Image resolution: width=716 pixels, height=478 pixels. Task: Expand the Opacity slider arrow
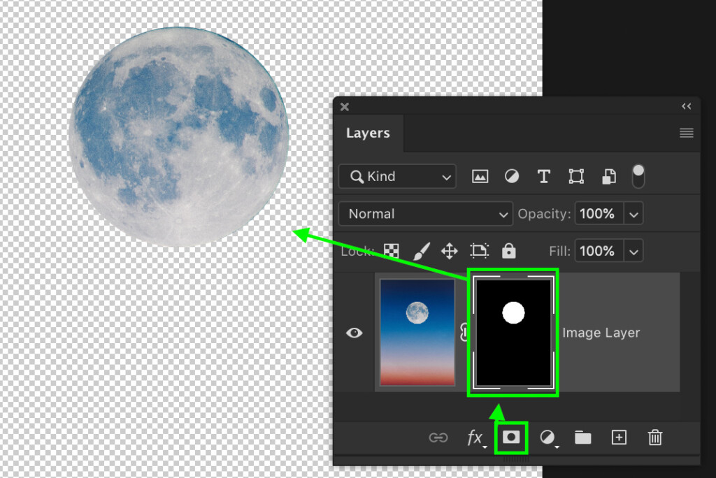click(x=633, y=214)
